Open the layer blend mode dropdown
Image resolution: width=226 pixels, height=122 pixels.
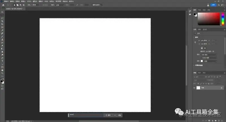(199, 80)
